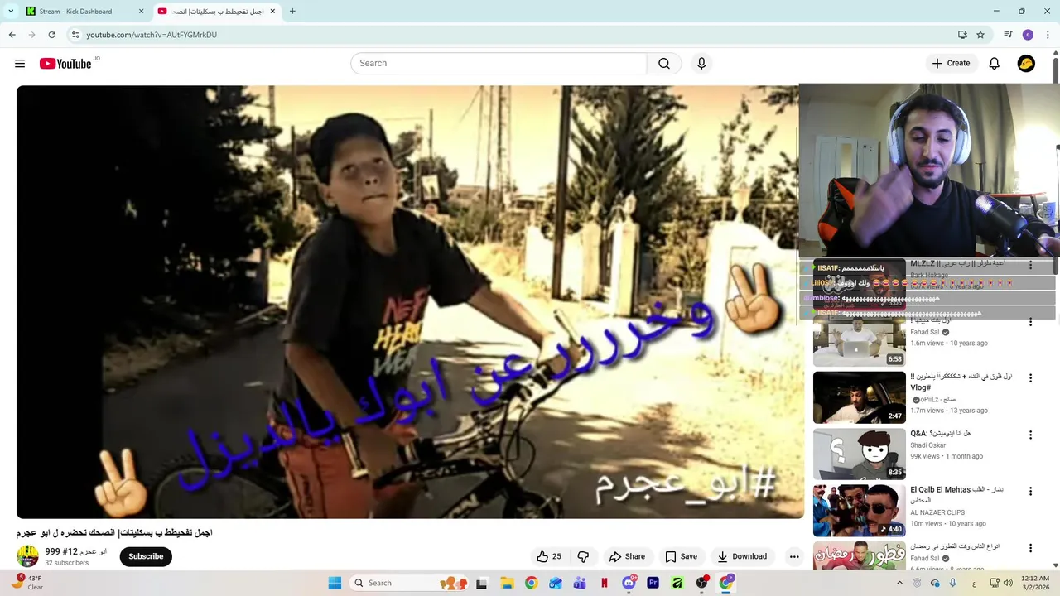Click the browser address bar URL
The width and height of the screenshot is (1060, 596).
(152, 35)
